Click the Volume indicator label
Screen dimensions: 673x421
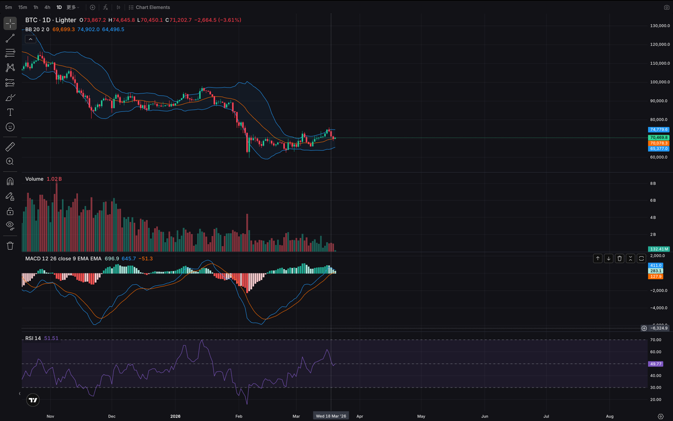[34, 179]
